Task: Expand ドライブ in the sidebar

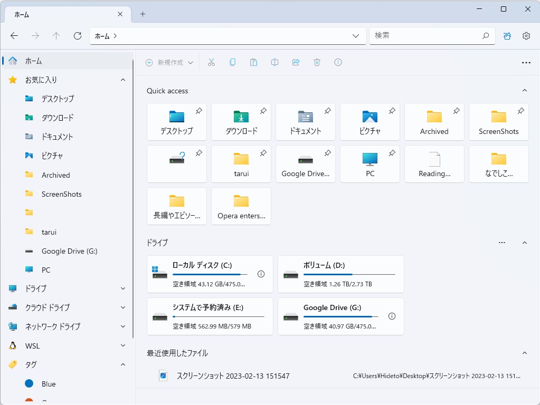Action: (x=123, y=288)
